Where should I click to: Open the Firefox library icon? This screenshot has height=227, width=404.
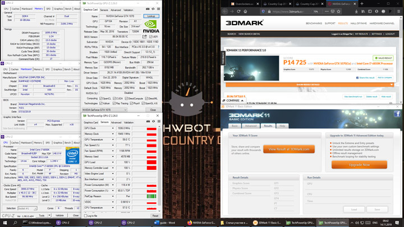pyautogui.click(x=363, y=11)
